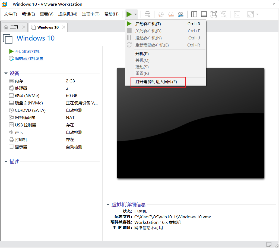This screenshot has height=248, width=279.
Task: Choose 打开电源时进入固件(F) menu item
Action: [x=166, y=82]
